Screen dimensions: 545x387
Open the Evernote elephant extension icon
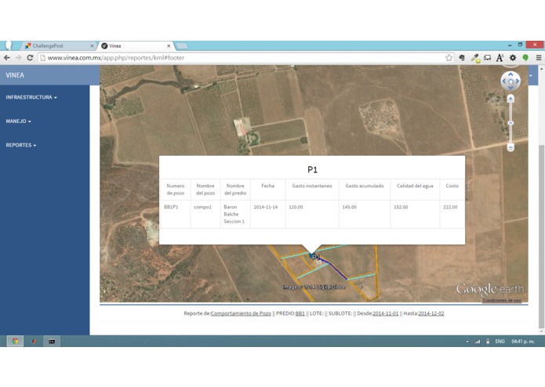462,58
